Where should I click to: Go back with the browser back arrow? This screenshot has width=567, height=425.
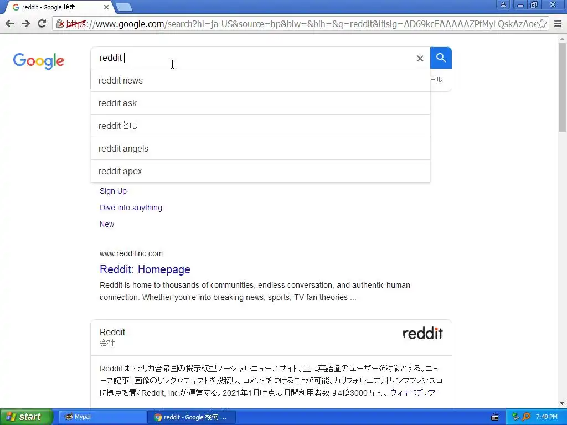[10, 24]
